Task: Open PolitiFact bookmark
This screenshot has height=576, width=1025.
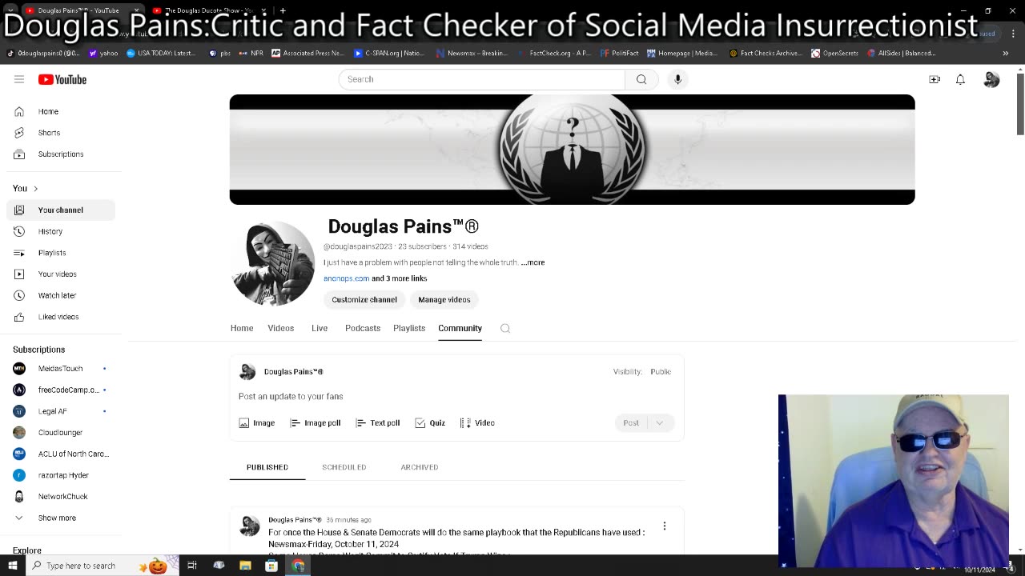Action: (x=620, y=53)
